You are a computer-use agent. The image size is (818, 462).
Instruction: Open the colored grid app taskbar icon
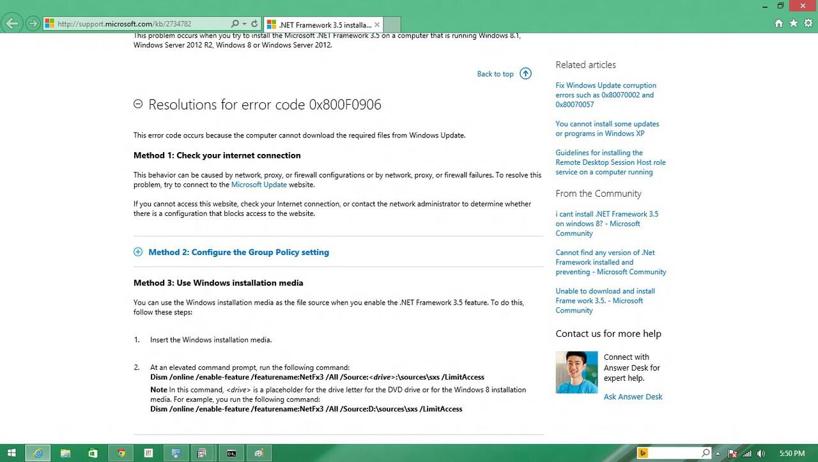(148, 453)
